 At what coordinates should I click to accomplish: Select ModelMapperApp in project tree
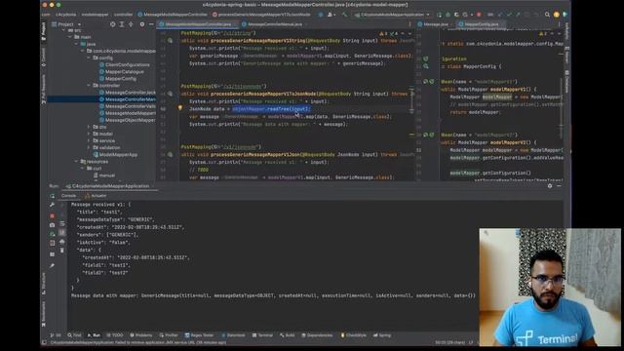click(x=115, y=154)
